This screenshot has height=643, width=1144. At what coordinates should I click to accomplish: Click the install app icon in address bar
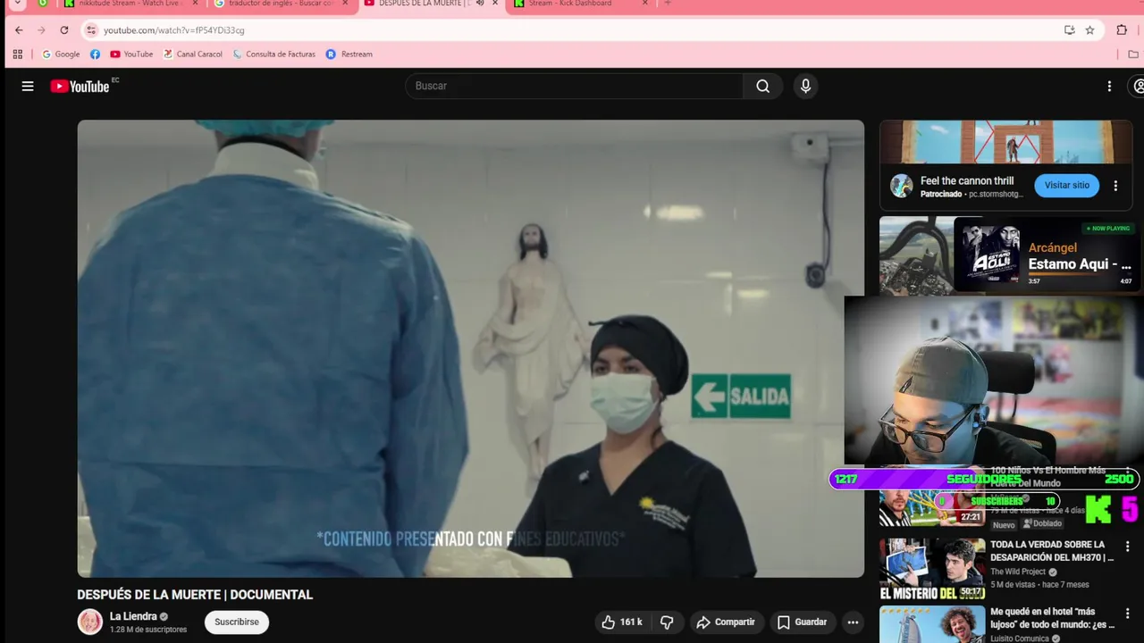pos(1069,29)
